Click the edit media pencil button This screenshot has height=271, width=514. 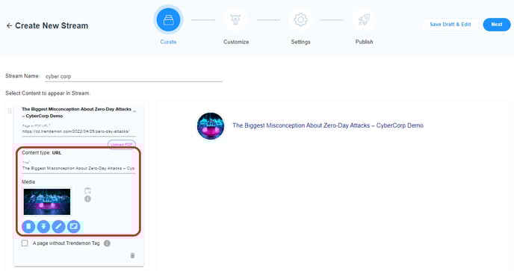pyautogui.click(x=58, y=226)
